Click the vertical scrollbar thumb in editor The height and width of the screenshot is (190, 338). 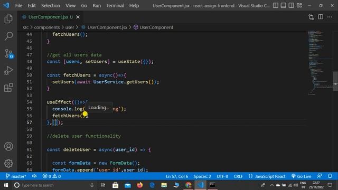tap(335, 81)
